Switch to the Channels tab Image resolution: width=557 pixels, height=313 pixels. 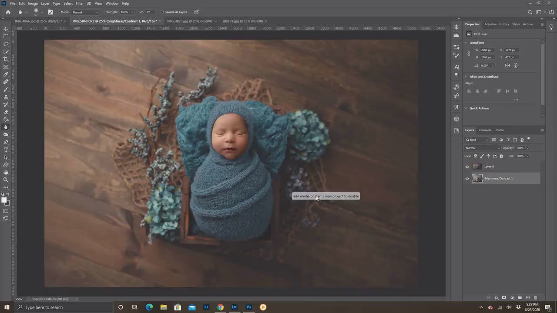(x=485, y=130)
